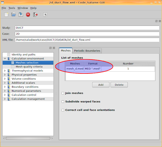Open a file with the folder toolbar icon
Screen dimensions: 162x147
point(13,14)
